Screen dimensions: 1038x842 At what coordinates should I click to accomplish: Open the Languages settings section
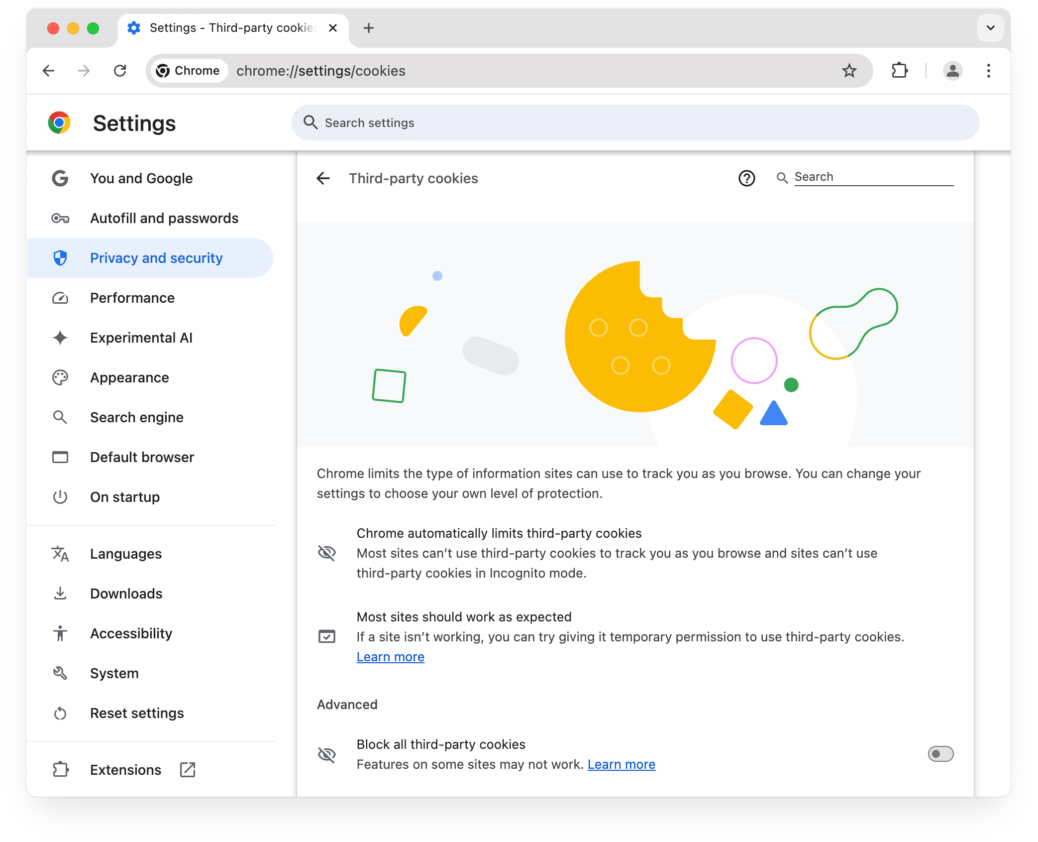click(x=126, y=553)
